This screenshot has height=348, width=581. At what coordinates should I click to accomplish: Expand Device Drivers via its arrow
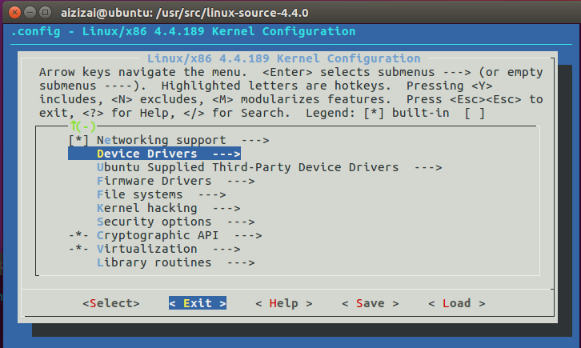[226, 154]
